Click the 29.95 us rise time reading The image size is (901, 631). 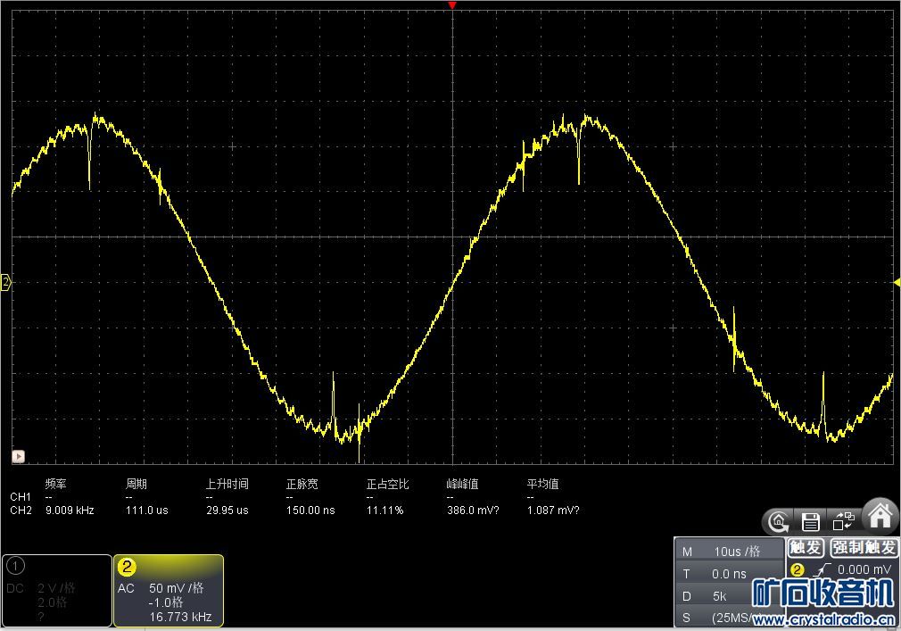point(227,511)
